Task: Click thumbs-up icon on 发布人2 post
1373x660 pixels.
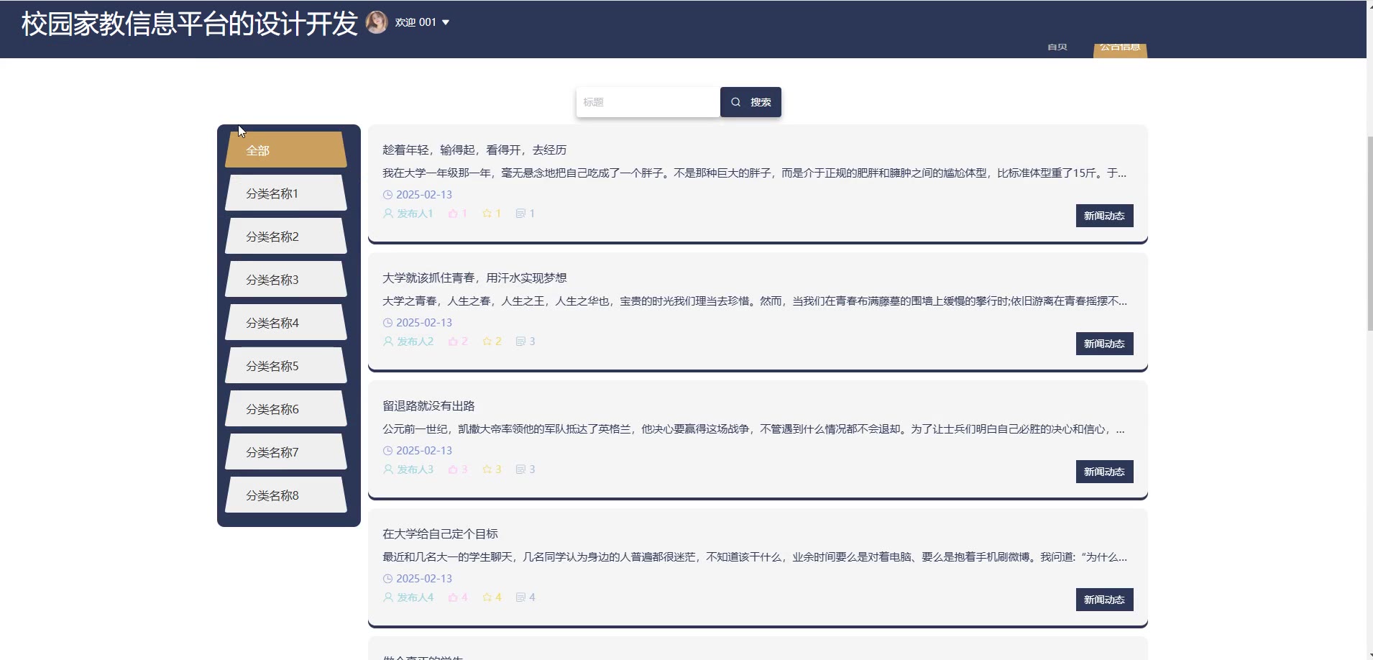Action: (x=453, y=342)
